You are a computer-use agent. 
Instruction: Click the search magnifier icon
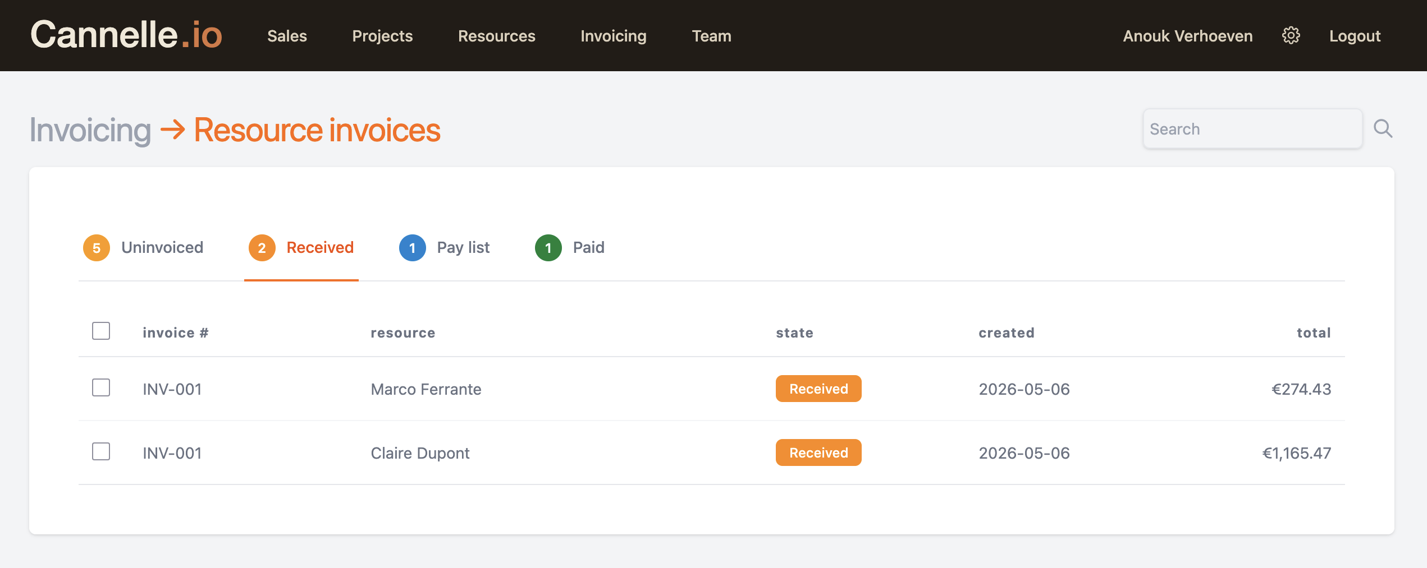tap(1383, 129)
